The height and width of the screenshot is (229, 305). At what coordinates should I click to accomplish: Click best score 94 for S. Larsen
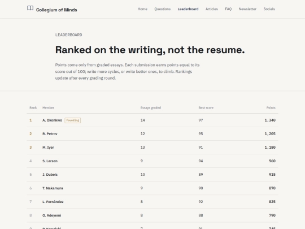[x=201, y=161]
